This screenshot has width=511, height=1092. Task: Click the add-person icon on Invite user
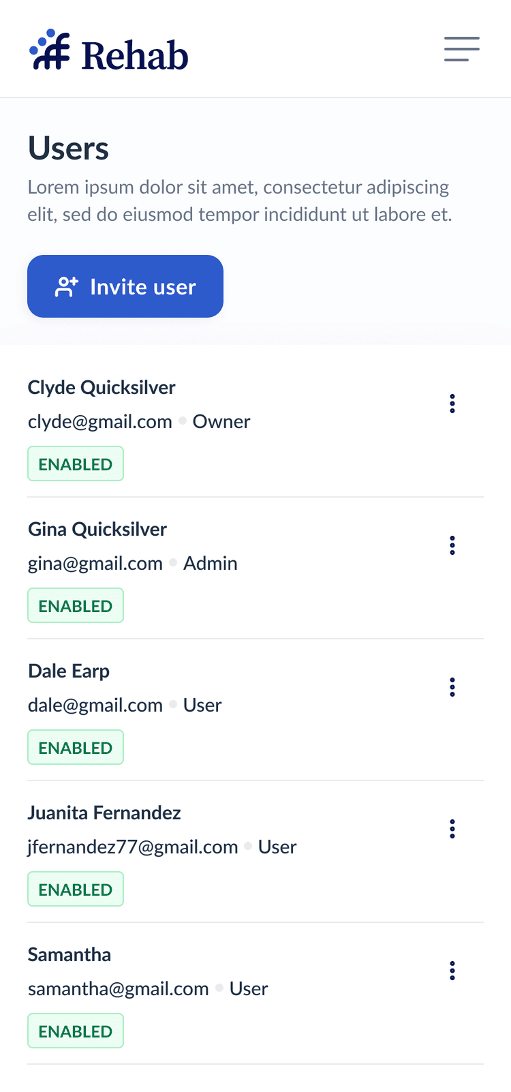[x=67, y=287]
